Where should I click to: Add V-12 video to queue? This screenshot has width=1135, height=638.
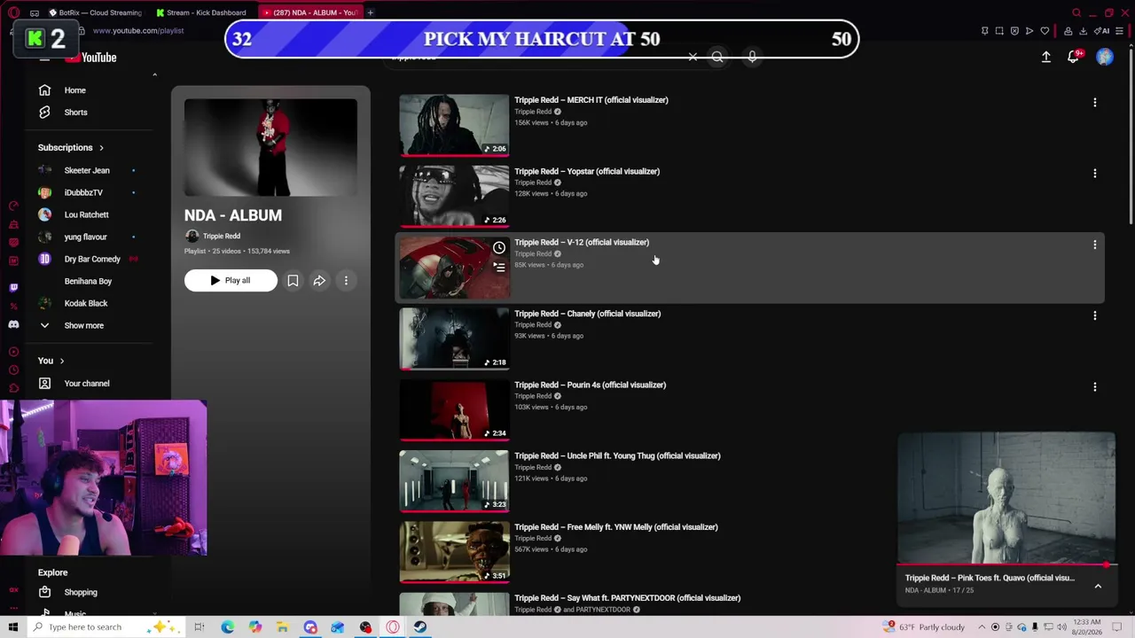point(499,267)
